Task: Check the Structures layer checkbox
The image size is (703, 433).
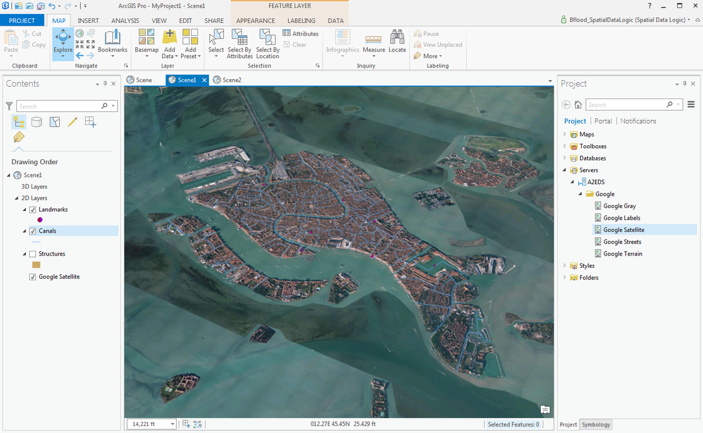Action: point(33,254)
